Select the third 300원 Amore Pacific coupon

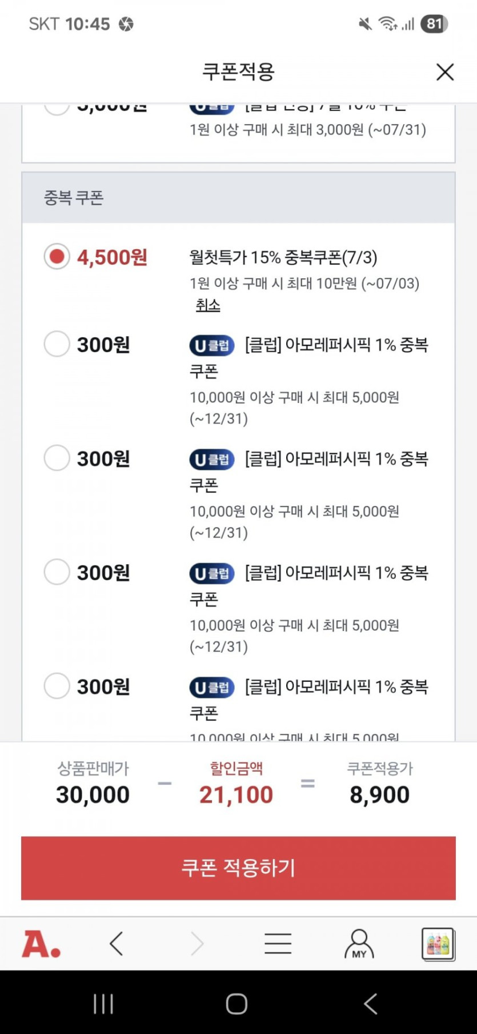coord(57,572)
